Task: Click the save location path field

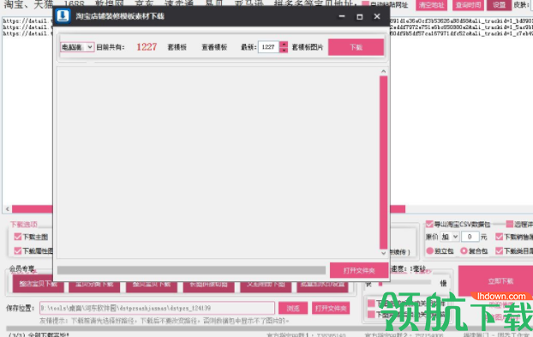Action: coord(157,308)
